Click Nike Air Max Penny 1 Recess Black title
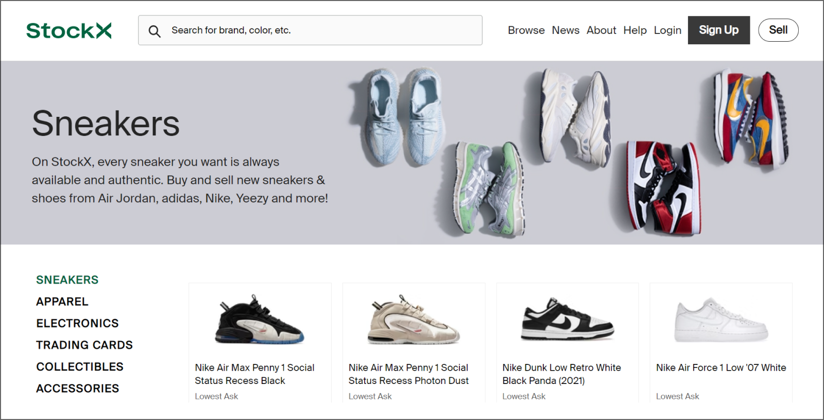The height and width of the screenshot is (420, 824). (254, 374)
